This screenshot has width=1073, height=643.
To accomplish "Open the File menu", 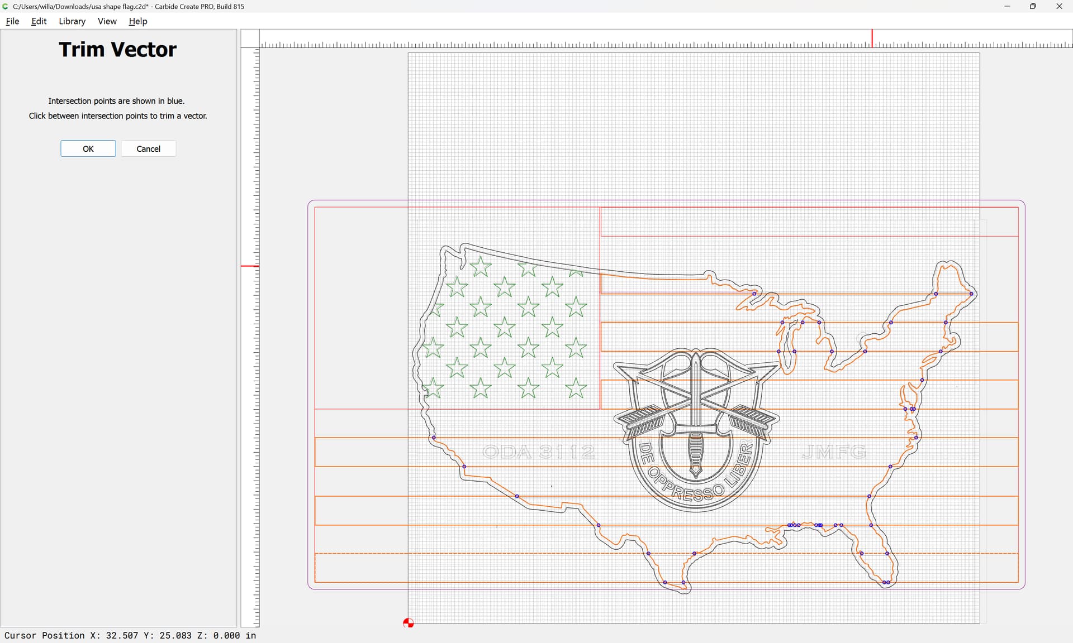I will point(12,21).
